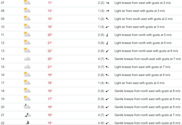Click the sun and cloud icon at hour 17
This screenshot has width=182, height=125.
(27, 83)
